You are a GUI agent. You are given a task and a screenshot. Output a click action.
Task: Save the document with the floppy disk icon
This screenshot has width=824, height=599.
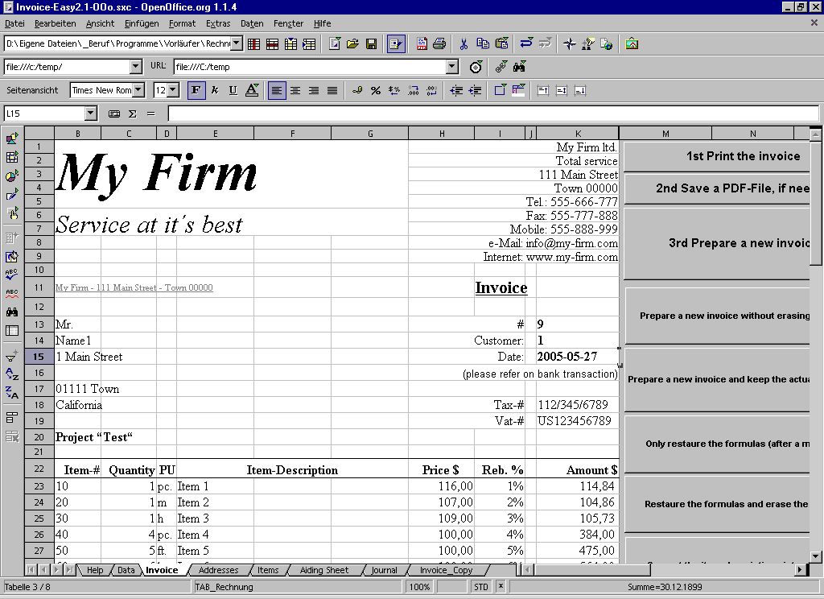click(372, 44)
